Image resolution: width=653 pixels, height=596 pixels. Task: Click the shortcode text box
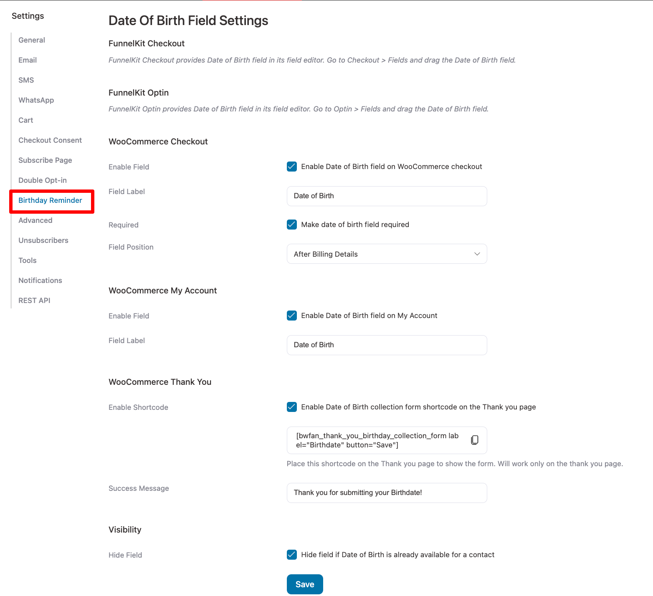point(387,440)
